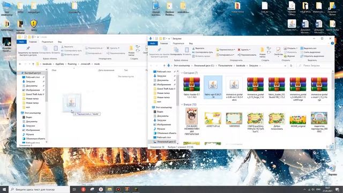Select the Добро пожаловать image thumbnail
Screen dimensions: 343x193
[277, 121]
